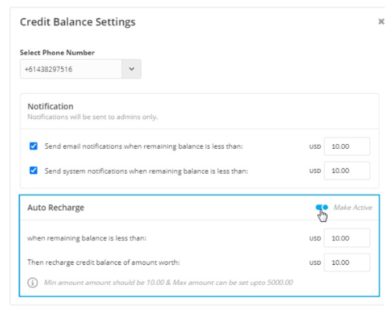Uncheck the system notifications checkbox
392x311 pixels.
point(34,170)
